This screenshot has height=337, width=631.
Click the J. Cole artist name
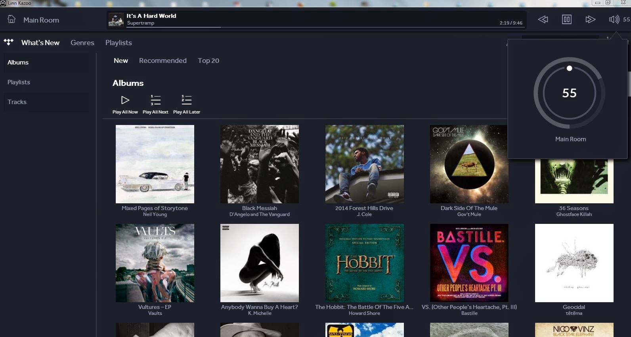tap(364, 214)
